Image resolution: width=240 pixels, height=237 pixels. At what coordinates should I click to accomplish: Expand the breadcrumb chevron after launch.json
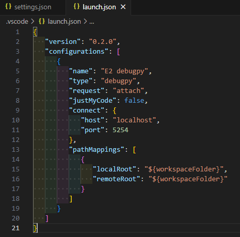click(85, 22)
